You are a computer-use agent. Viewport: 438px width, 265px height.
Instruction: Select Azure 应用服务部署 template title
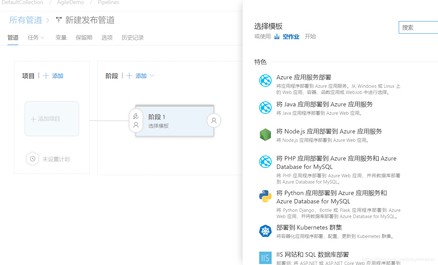[304, 77]
